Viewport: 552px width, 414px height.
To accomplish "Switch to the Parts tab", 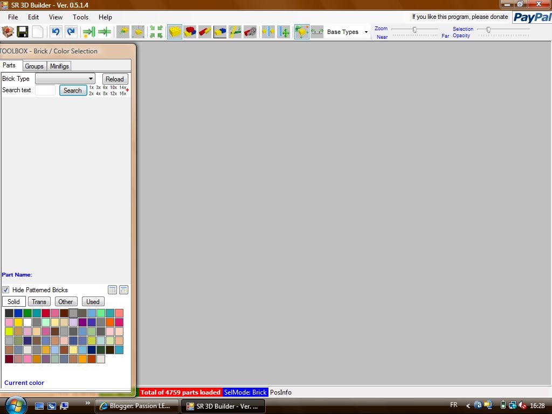I will click(10, 65).
